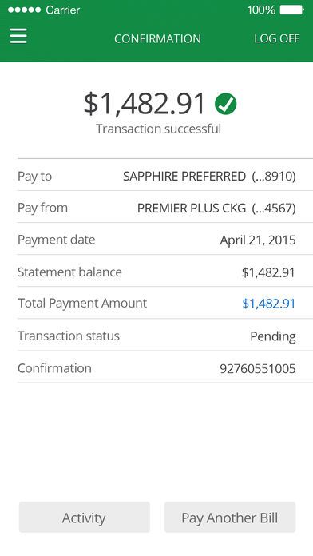Tap the Transaction status Pending value
Viewport: 313px width, 556px height.
click(x=273, y=336)
